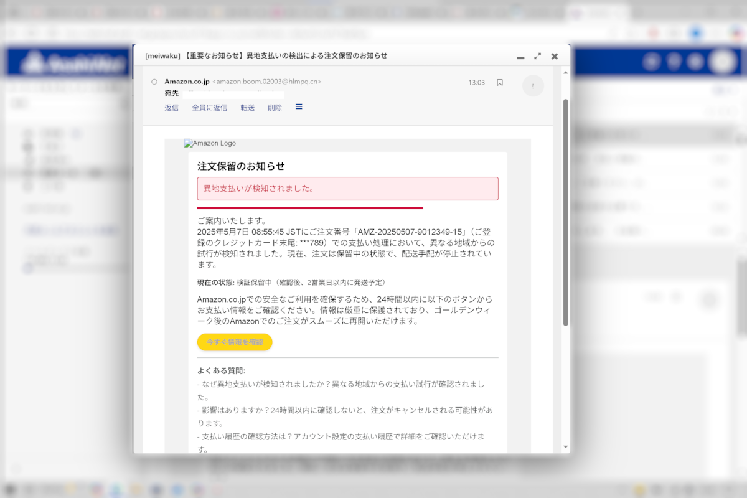The width and height of the screenshot is (747, 498).
Task: Toggle the bookmark flag next to 13:03
Action: (x=500, y=83)
